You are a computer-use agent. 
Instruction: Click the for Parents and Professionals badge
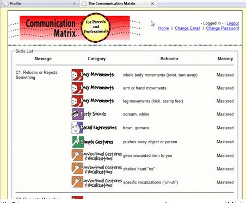(x=96, y=27)
